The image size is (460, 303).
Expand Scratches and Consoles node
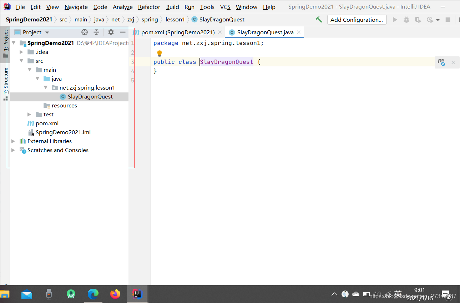14,150
